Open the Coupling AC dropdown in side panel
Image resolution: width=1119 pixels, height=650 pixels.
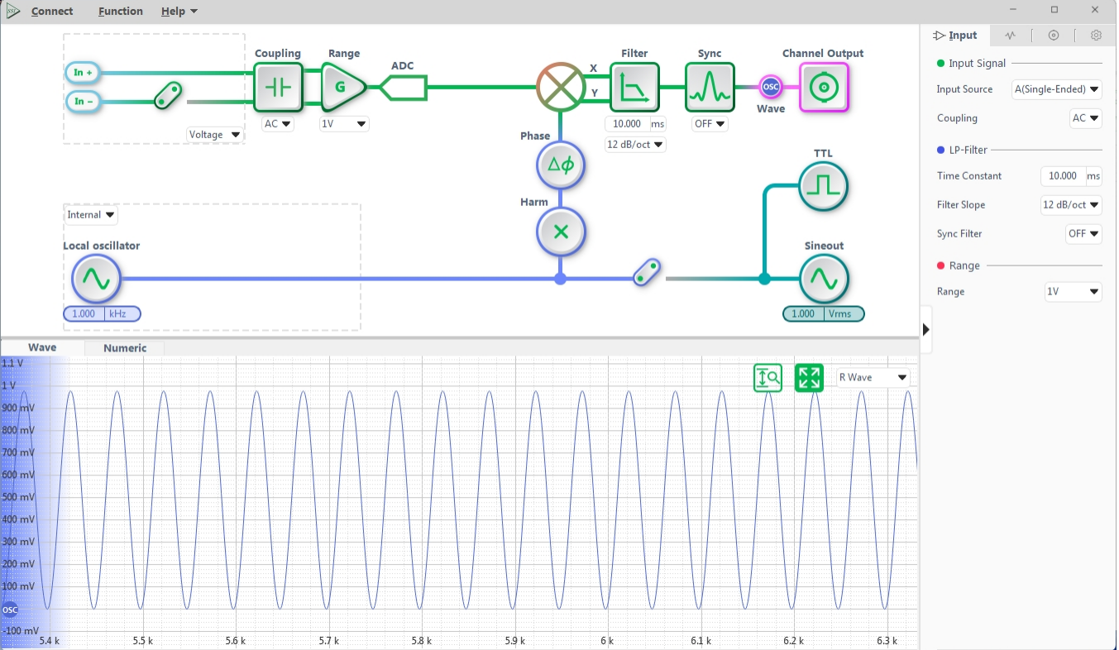point(1086,118)
